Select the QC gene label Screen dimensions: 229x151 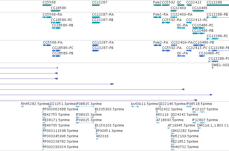tap(179, 2)
